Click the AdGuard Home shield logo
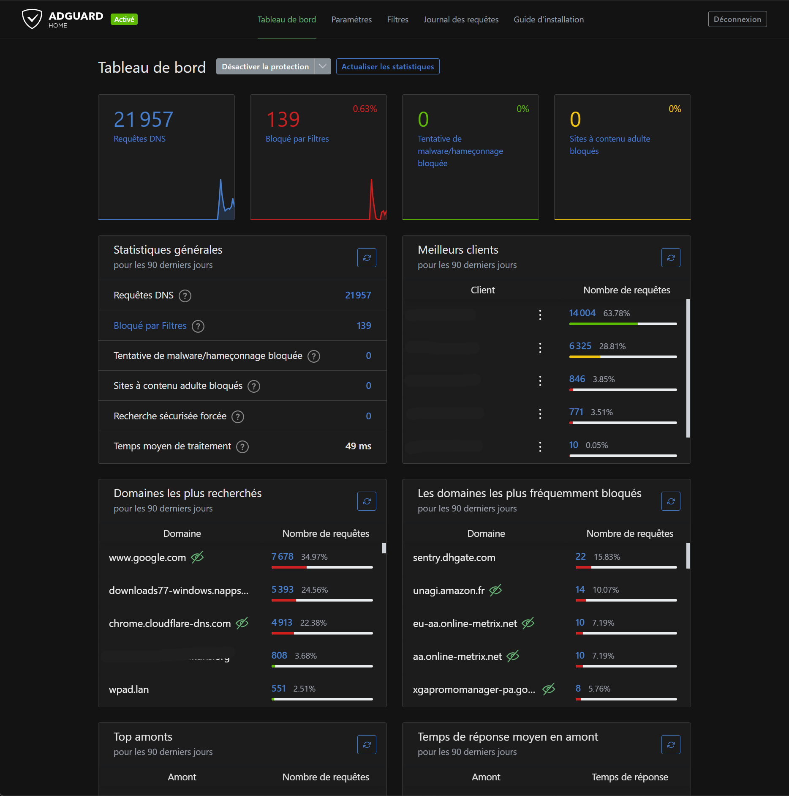The image size is (789, 796). click(x=32, y=19)
